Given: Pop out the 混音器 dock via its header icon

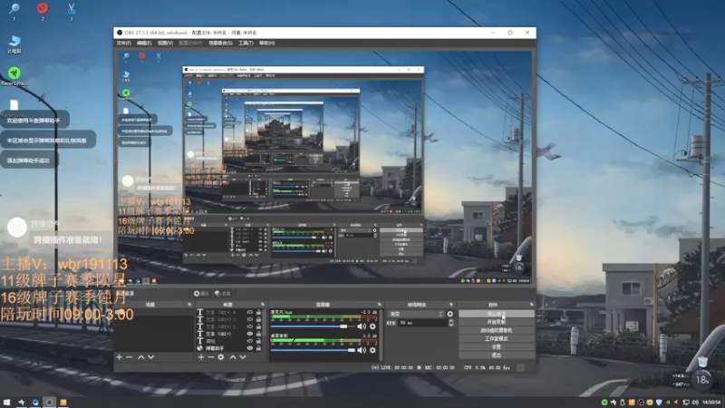Looking at the screenshot, I should (380, 305).
